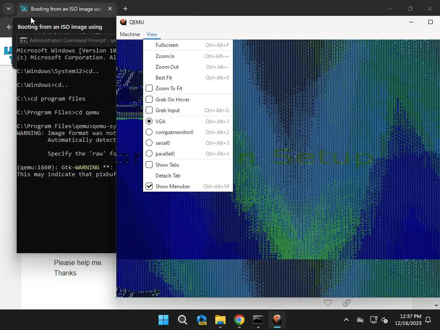Viewport: 440px width, 330px height.
Task: Open network display tray icon
Action: point(373,320)
